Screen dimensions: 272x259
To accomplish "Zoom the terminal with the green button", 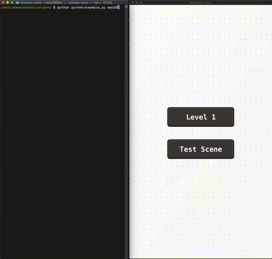I will pyautogui.click(x=12, y=3).
